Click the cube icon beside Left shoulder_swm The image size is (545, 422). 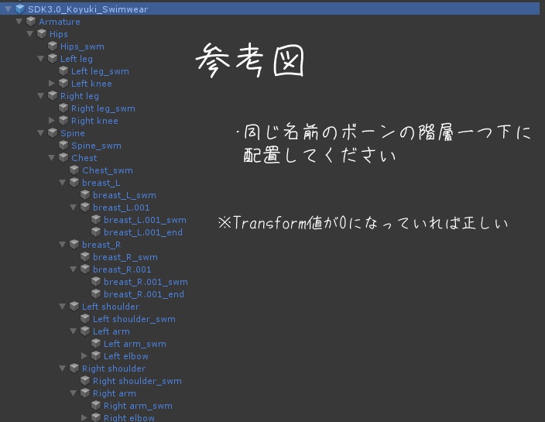point(85,319)
